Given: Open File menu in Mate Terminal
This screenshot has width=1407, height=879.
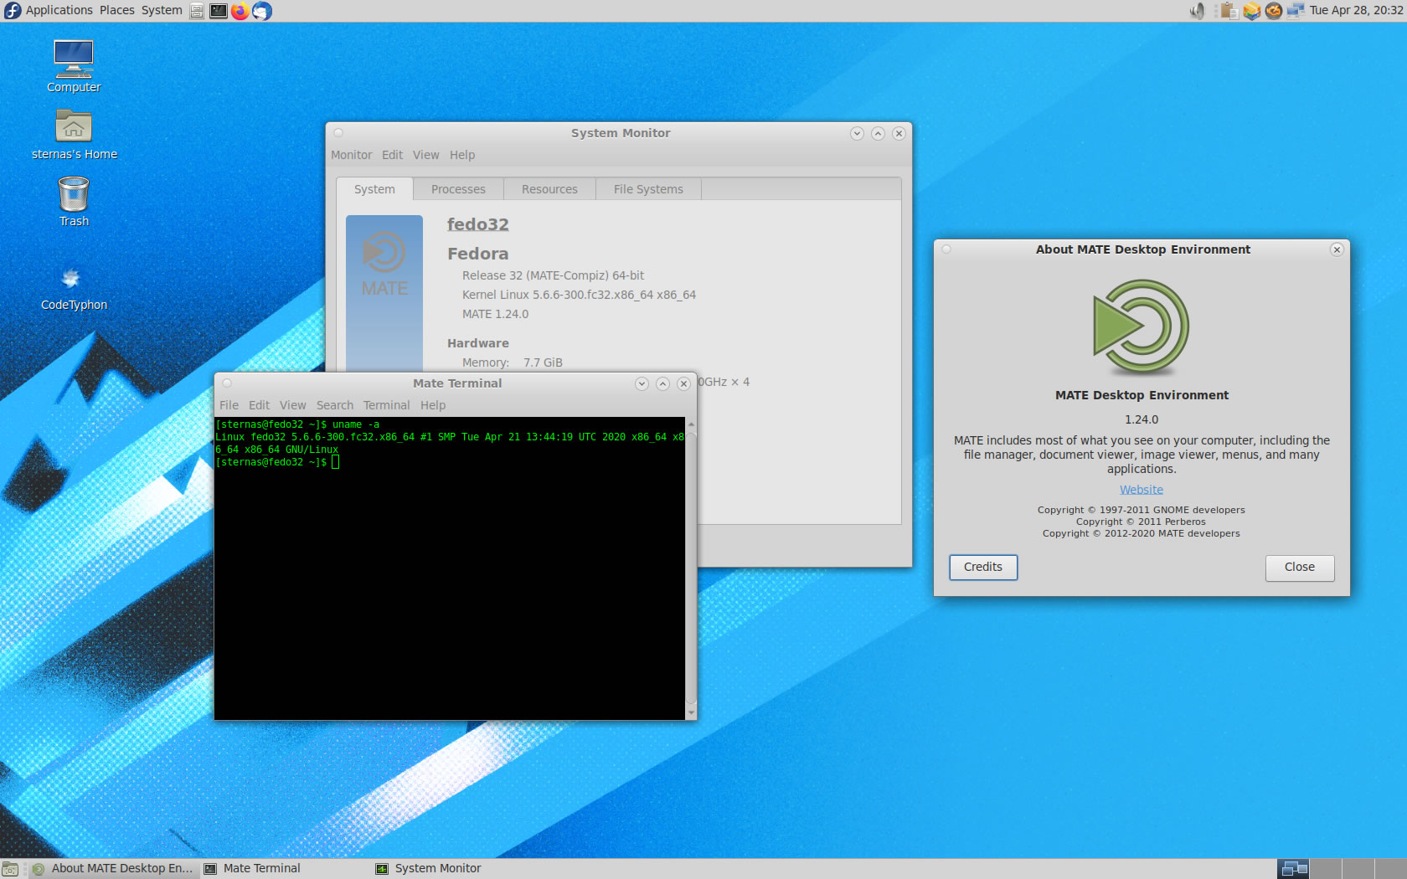Looking at the screenshot, I should pos(229,405).
